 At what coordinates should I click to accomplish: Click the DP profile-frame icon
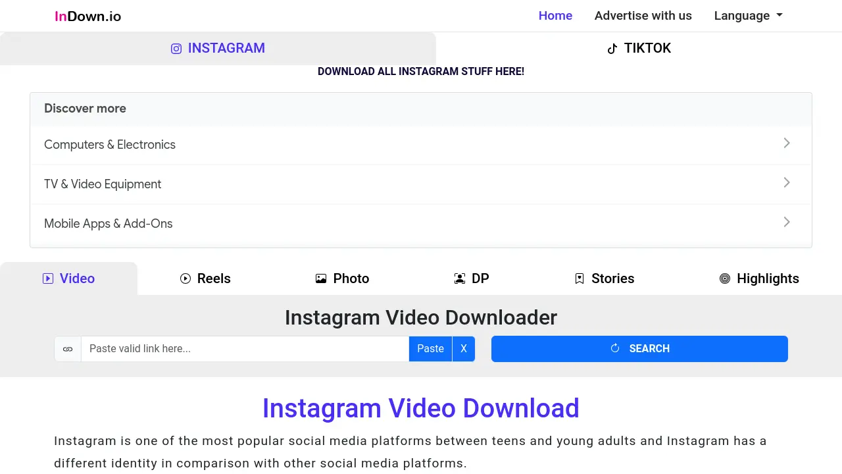pos(460,278)
